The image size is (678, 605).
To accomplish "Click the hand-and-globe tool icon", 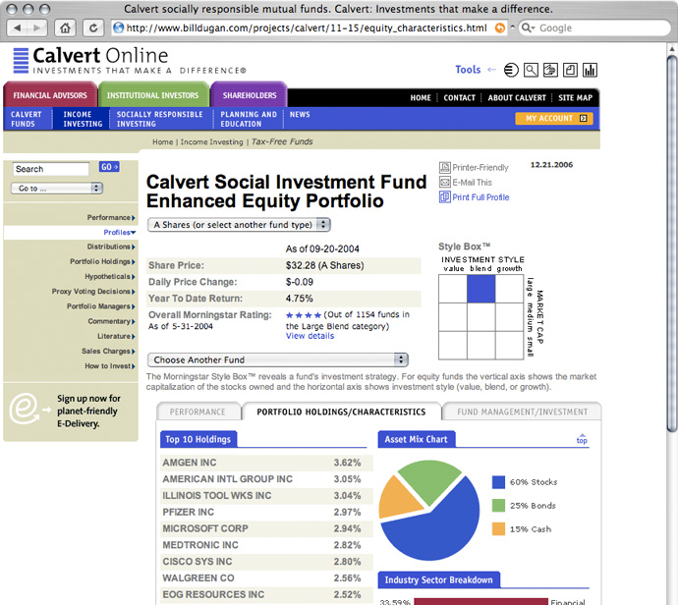I will [x=550, y=70].
